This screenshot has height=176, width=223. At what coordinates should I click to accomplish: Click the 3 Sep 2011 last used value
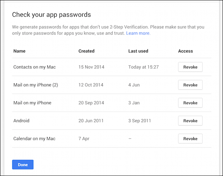pos(140,121)
